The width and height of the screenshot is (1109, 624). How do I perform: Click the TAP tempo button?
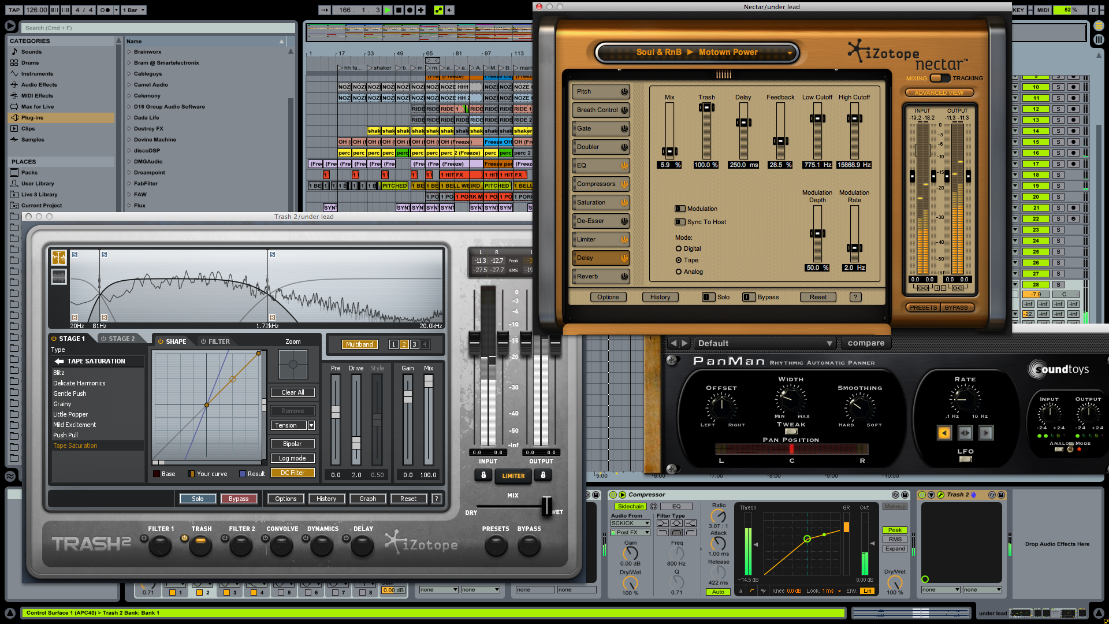[14, 10]
